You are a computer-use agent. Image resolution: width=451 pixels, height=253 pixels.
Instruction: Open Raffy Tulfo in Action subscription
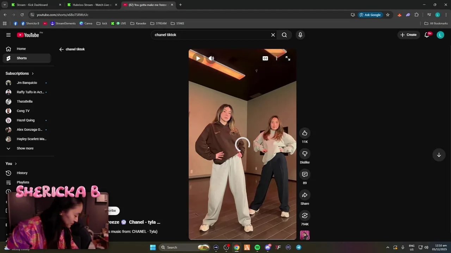tap(27, 92)
